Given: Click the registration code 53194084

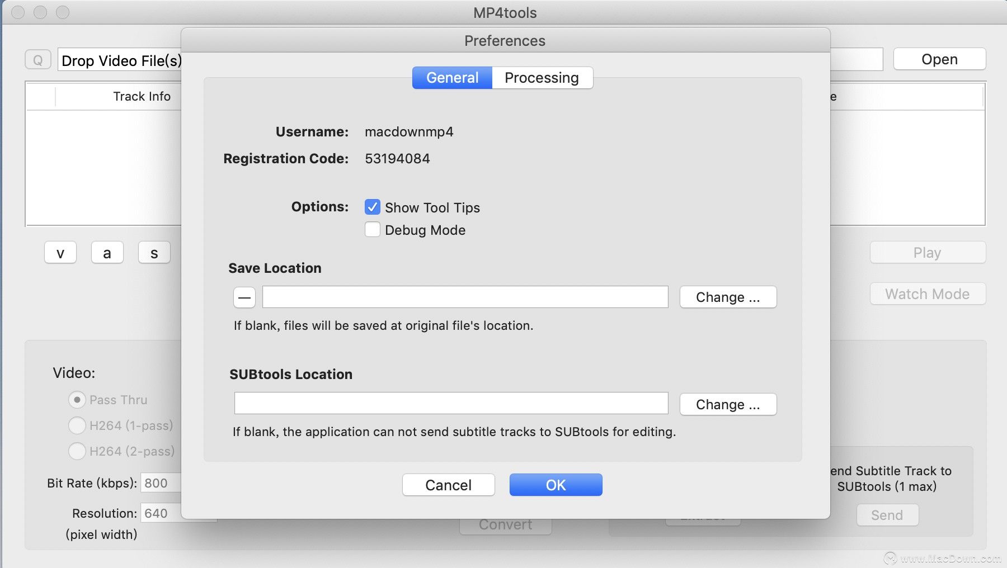Looking at the screenshot, I should [397, 159].
